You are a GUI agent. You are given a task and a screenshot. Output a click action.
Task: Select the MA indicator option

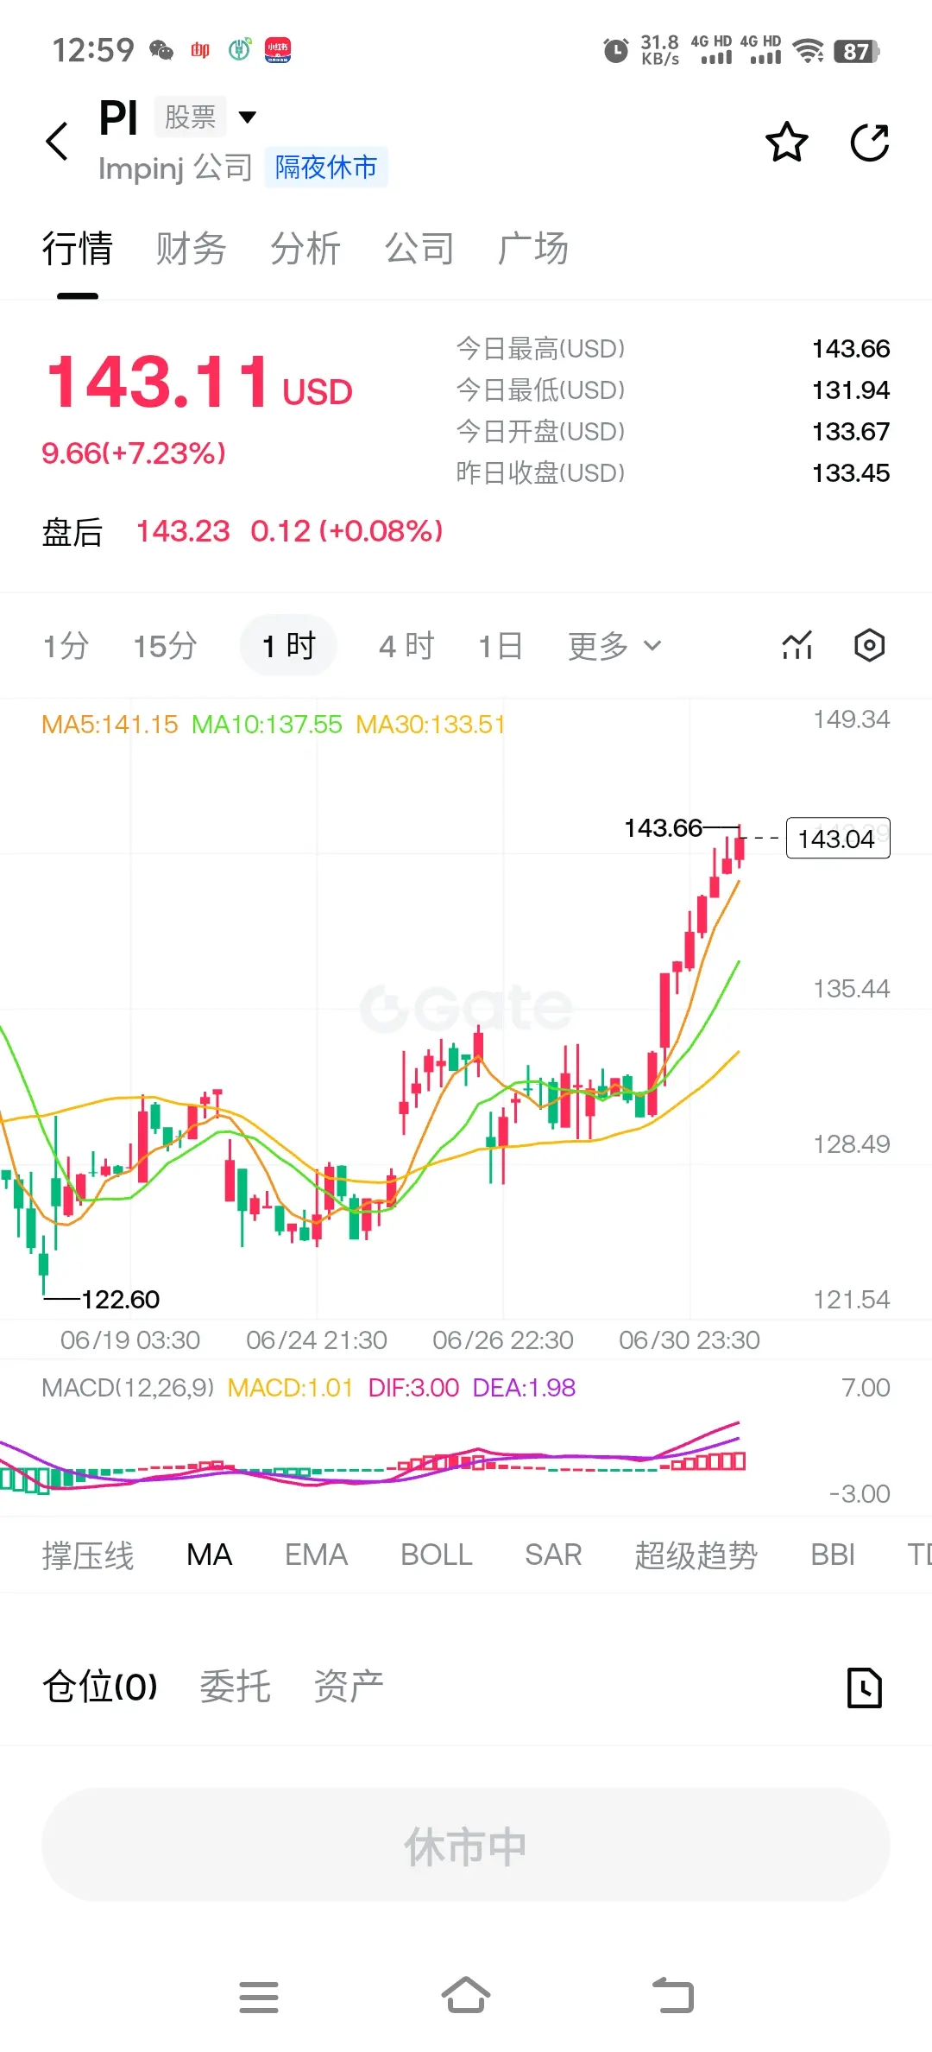click(210, 1555)
